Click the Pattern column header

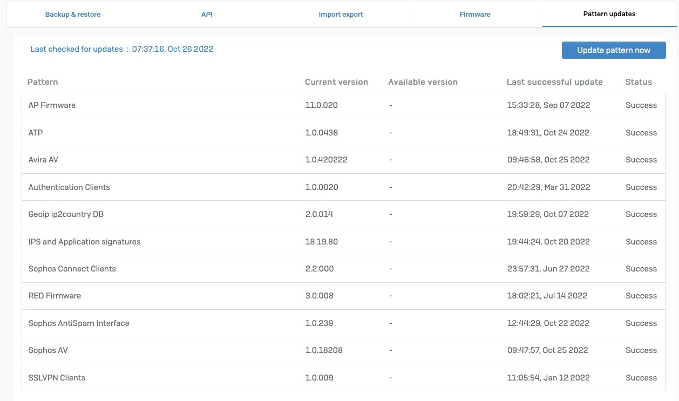click(x=43, y=82)
